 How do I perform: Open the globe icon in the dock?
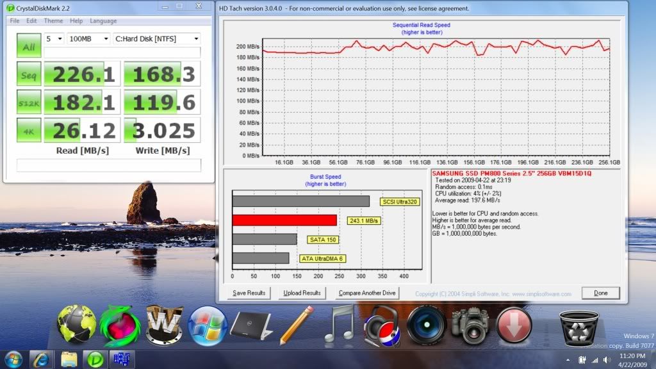coord(77,325)
